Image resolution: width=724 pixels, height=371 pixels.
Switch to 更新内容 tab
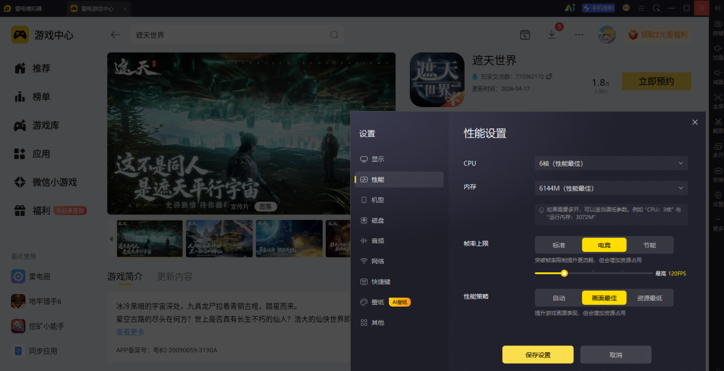(175, 276)
